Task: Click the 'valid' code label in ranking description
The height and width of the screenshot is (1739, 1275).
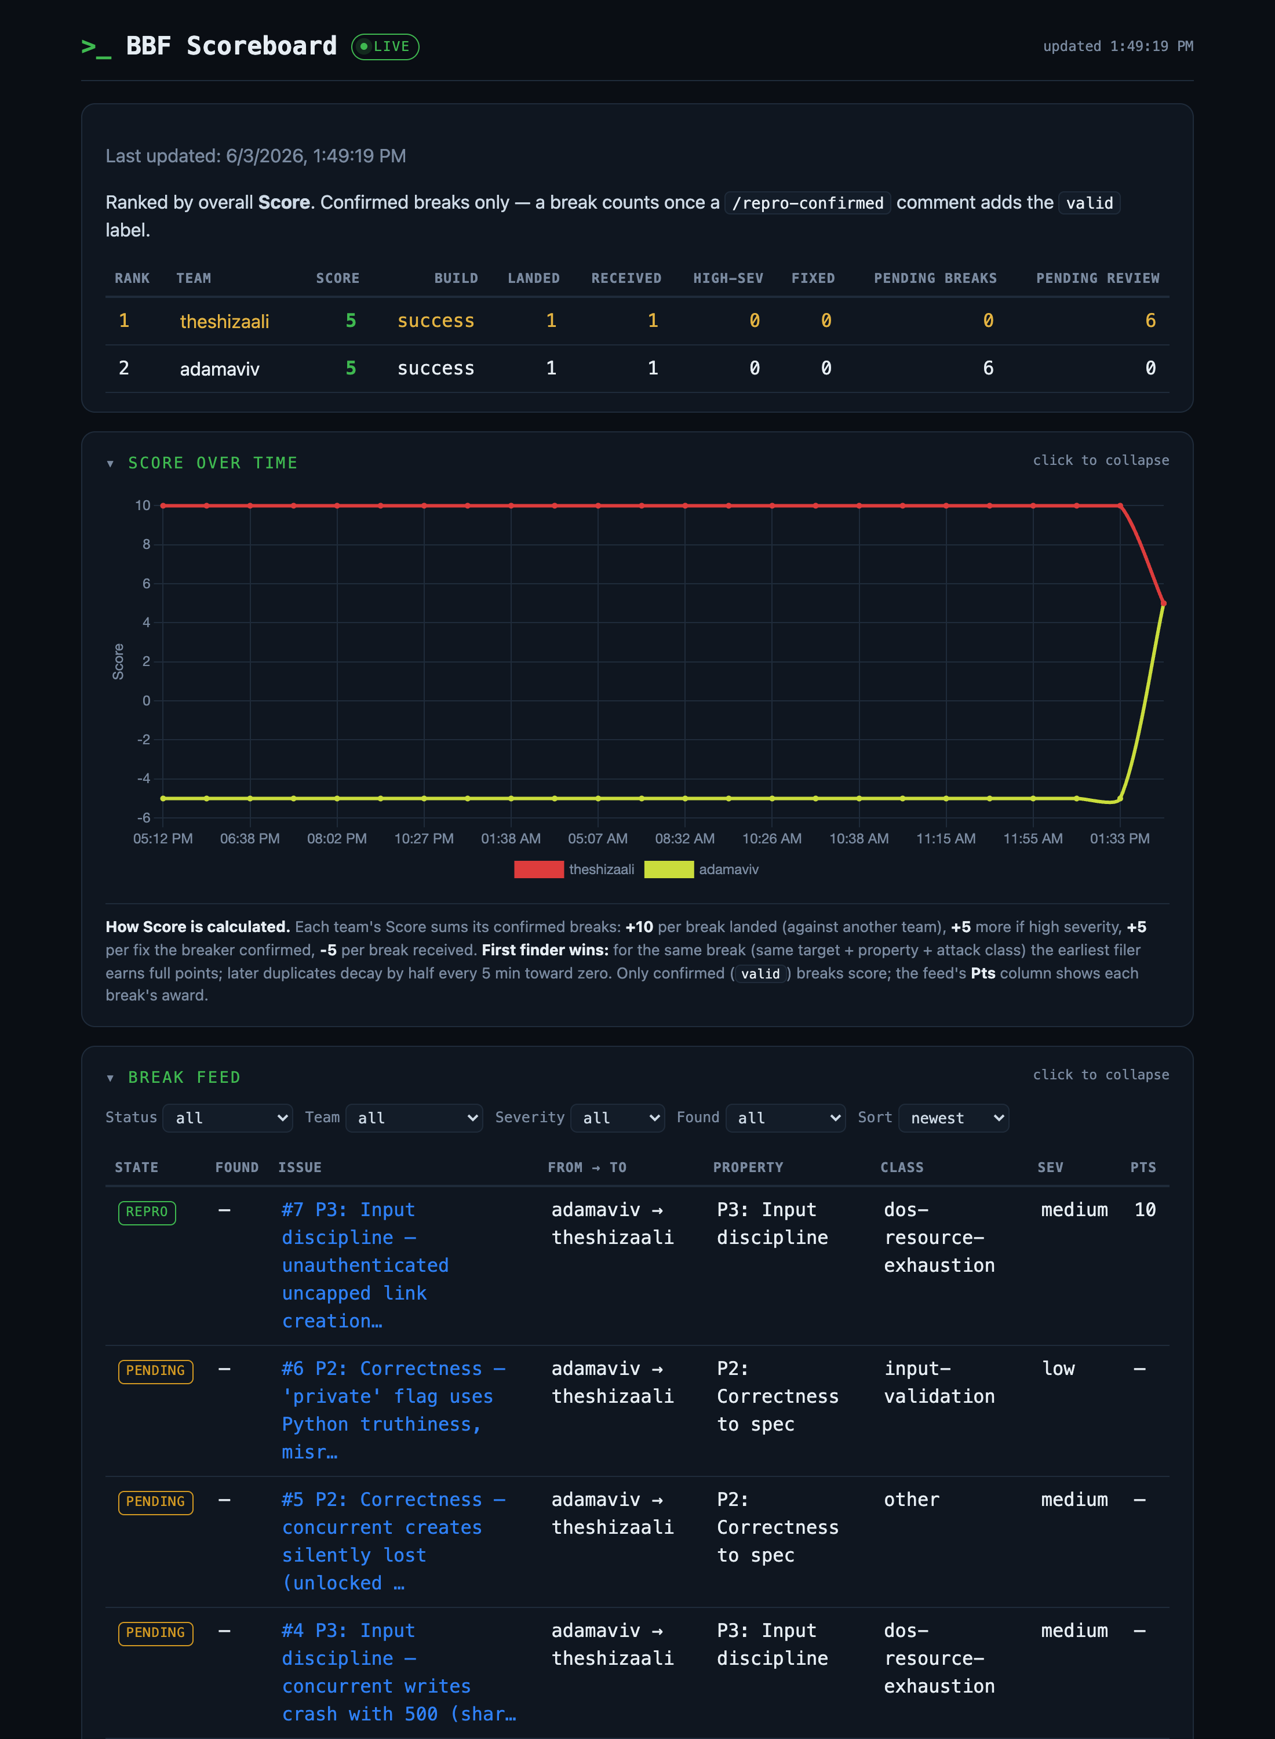Action: (1089, 203)
